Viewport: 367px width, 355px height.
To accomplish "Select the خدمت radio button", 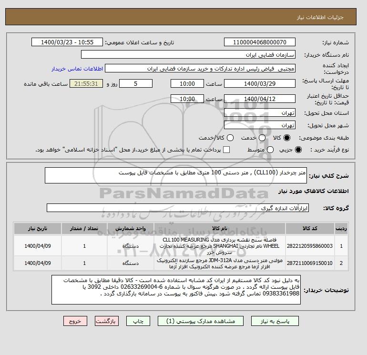I will click(262, 138).
